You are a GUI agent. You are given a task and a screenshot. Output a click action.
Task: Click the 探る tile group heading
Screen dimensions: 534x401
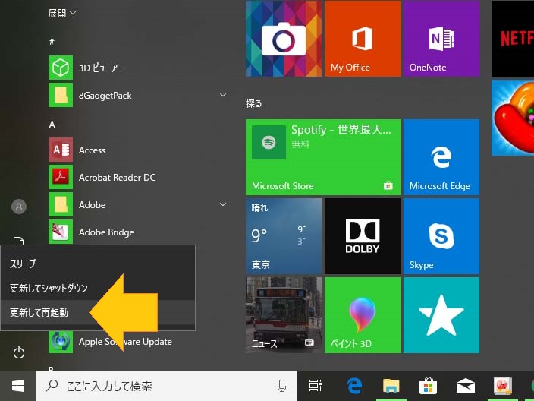(253, 103)
